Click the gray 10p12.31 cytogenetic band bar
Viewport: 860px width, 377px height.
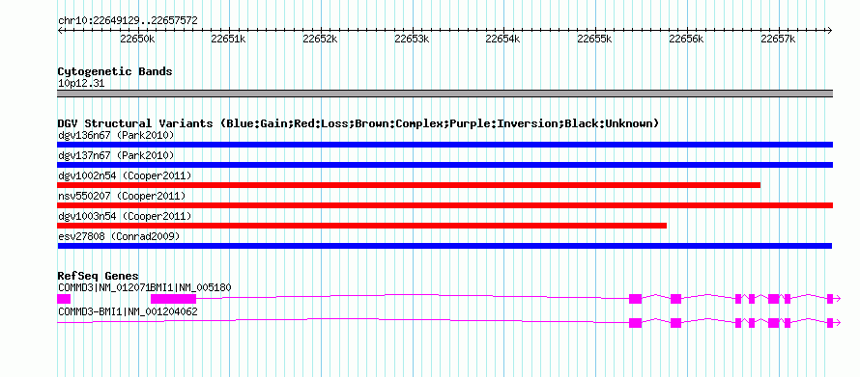444,94
